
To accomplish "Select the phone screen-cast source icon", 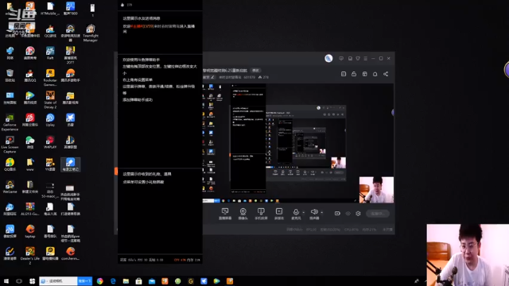I will click(x=261, y=214).
